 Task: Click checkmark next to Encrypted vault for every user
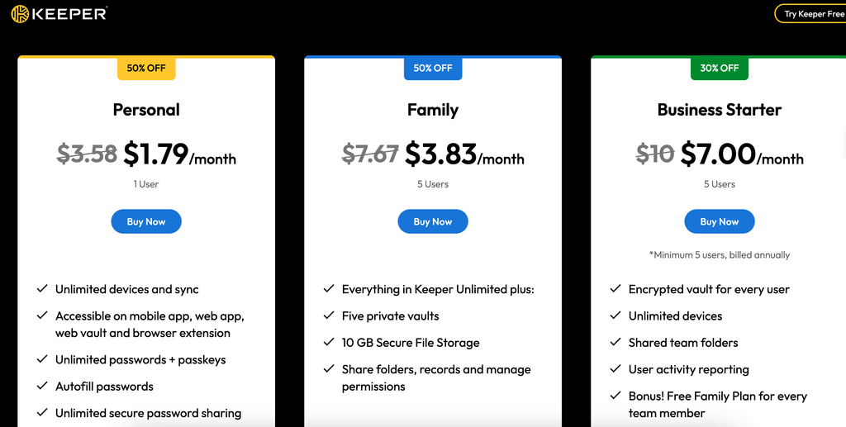615,289
